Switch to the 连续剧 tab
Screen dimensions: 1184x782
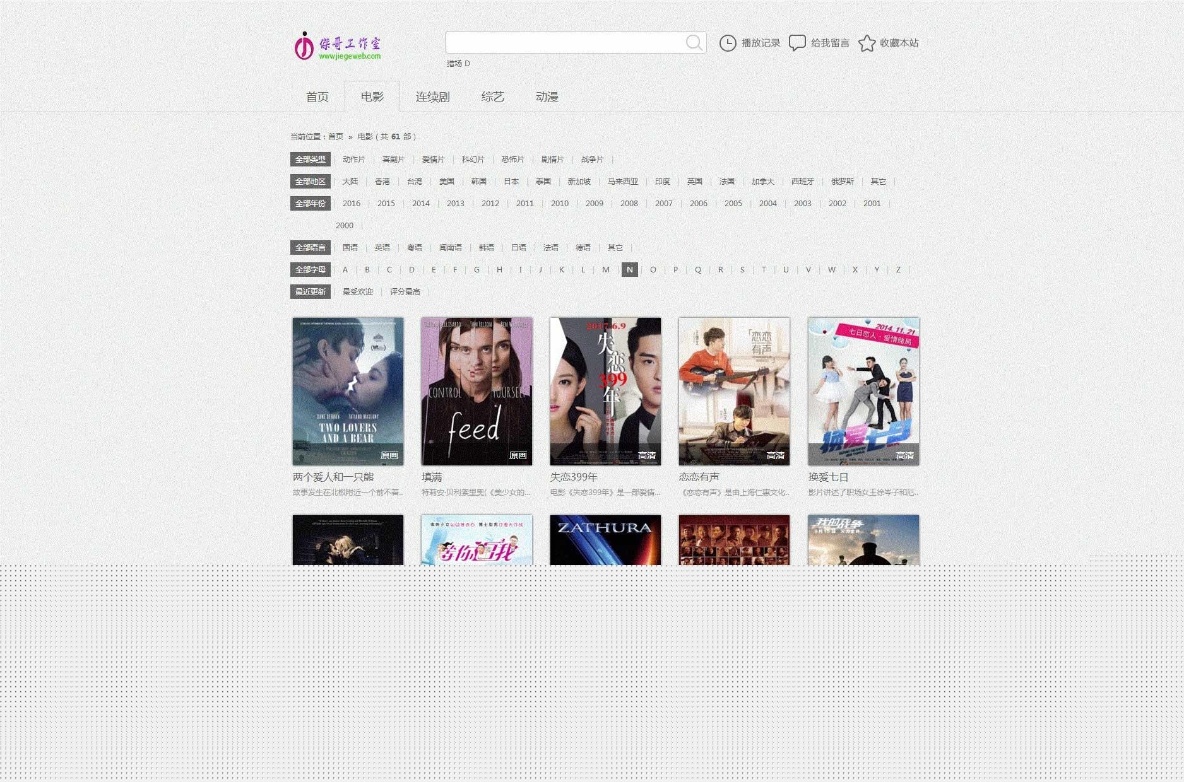pyautogui.click(x=432, y=97)
